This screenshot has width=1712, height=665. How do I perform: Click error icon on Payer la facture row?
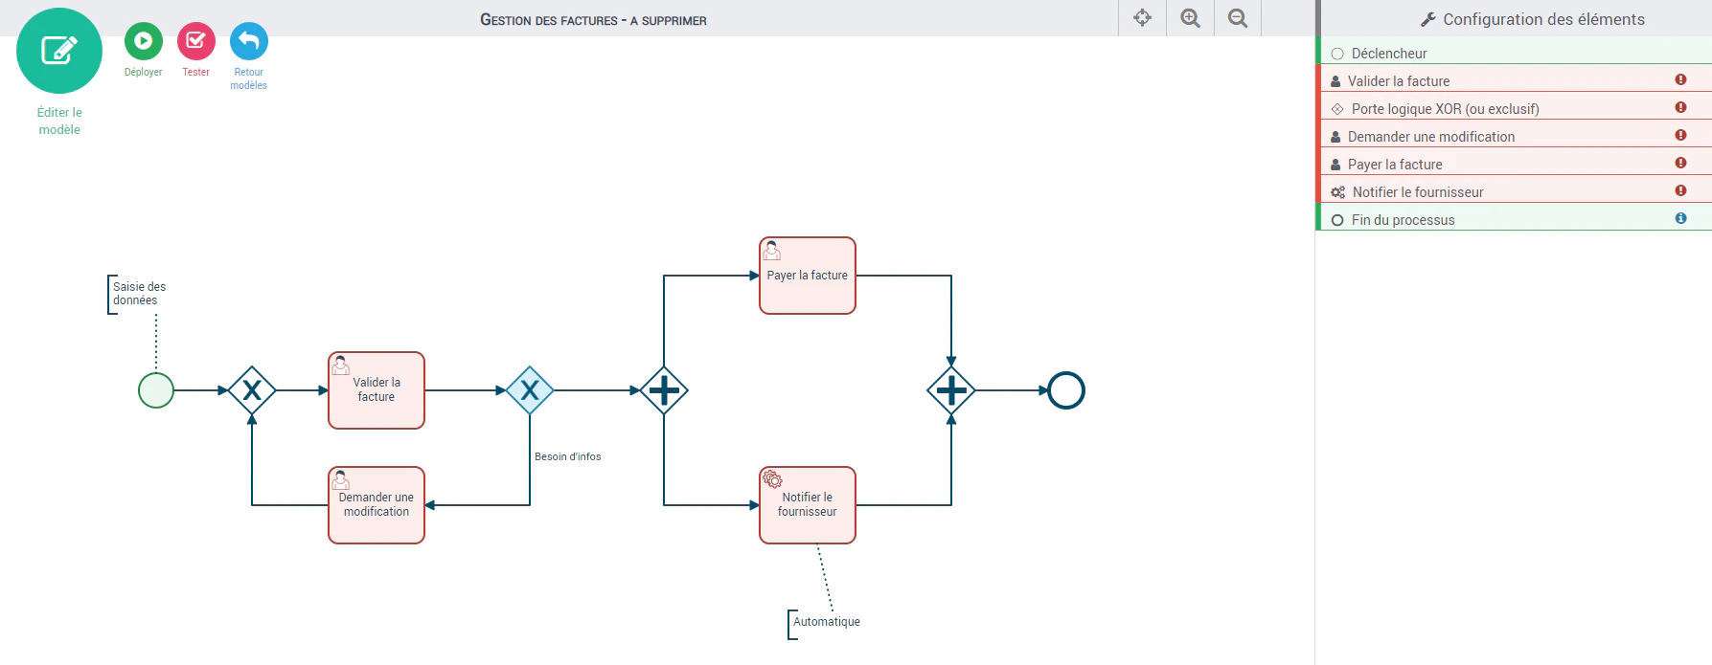pos(1680,163)
